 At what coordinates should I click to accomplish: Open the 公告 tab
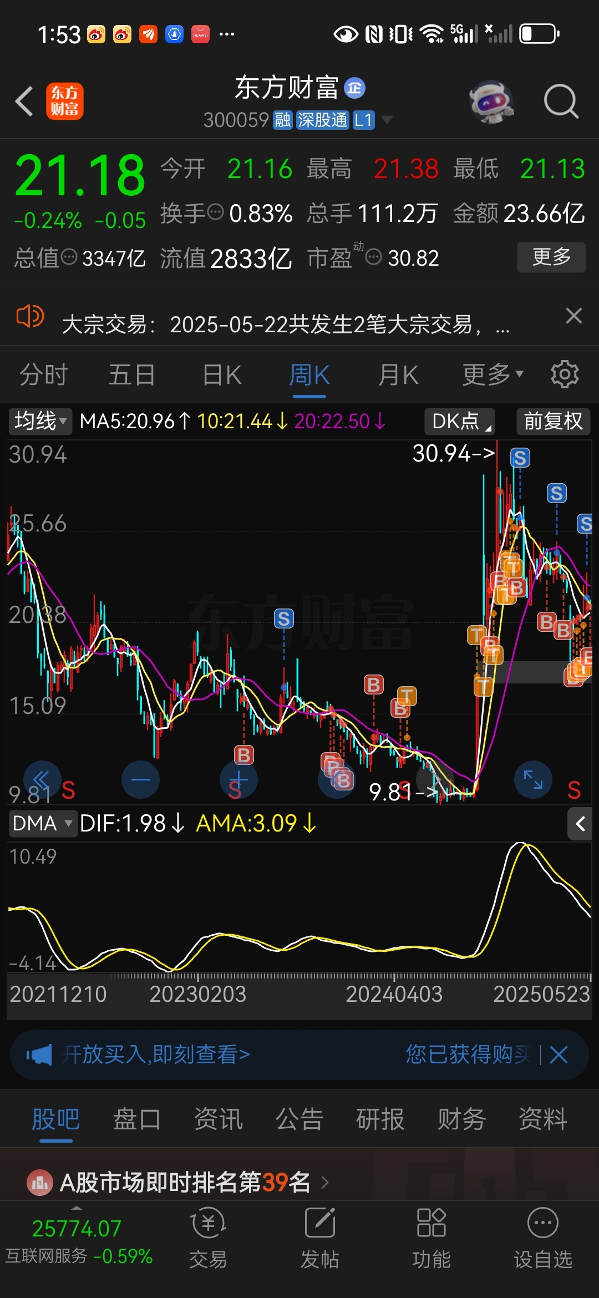(299, 1119)
